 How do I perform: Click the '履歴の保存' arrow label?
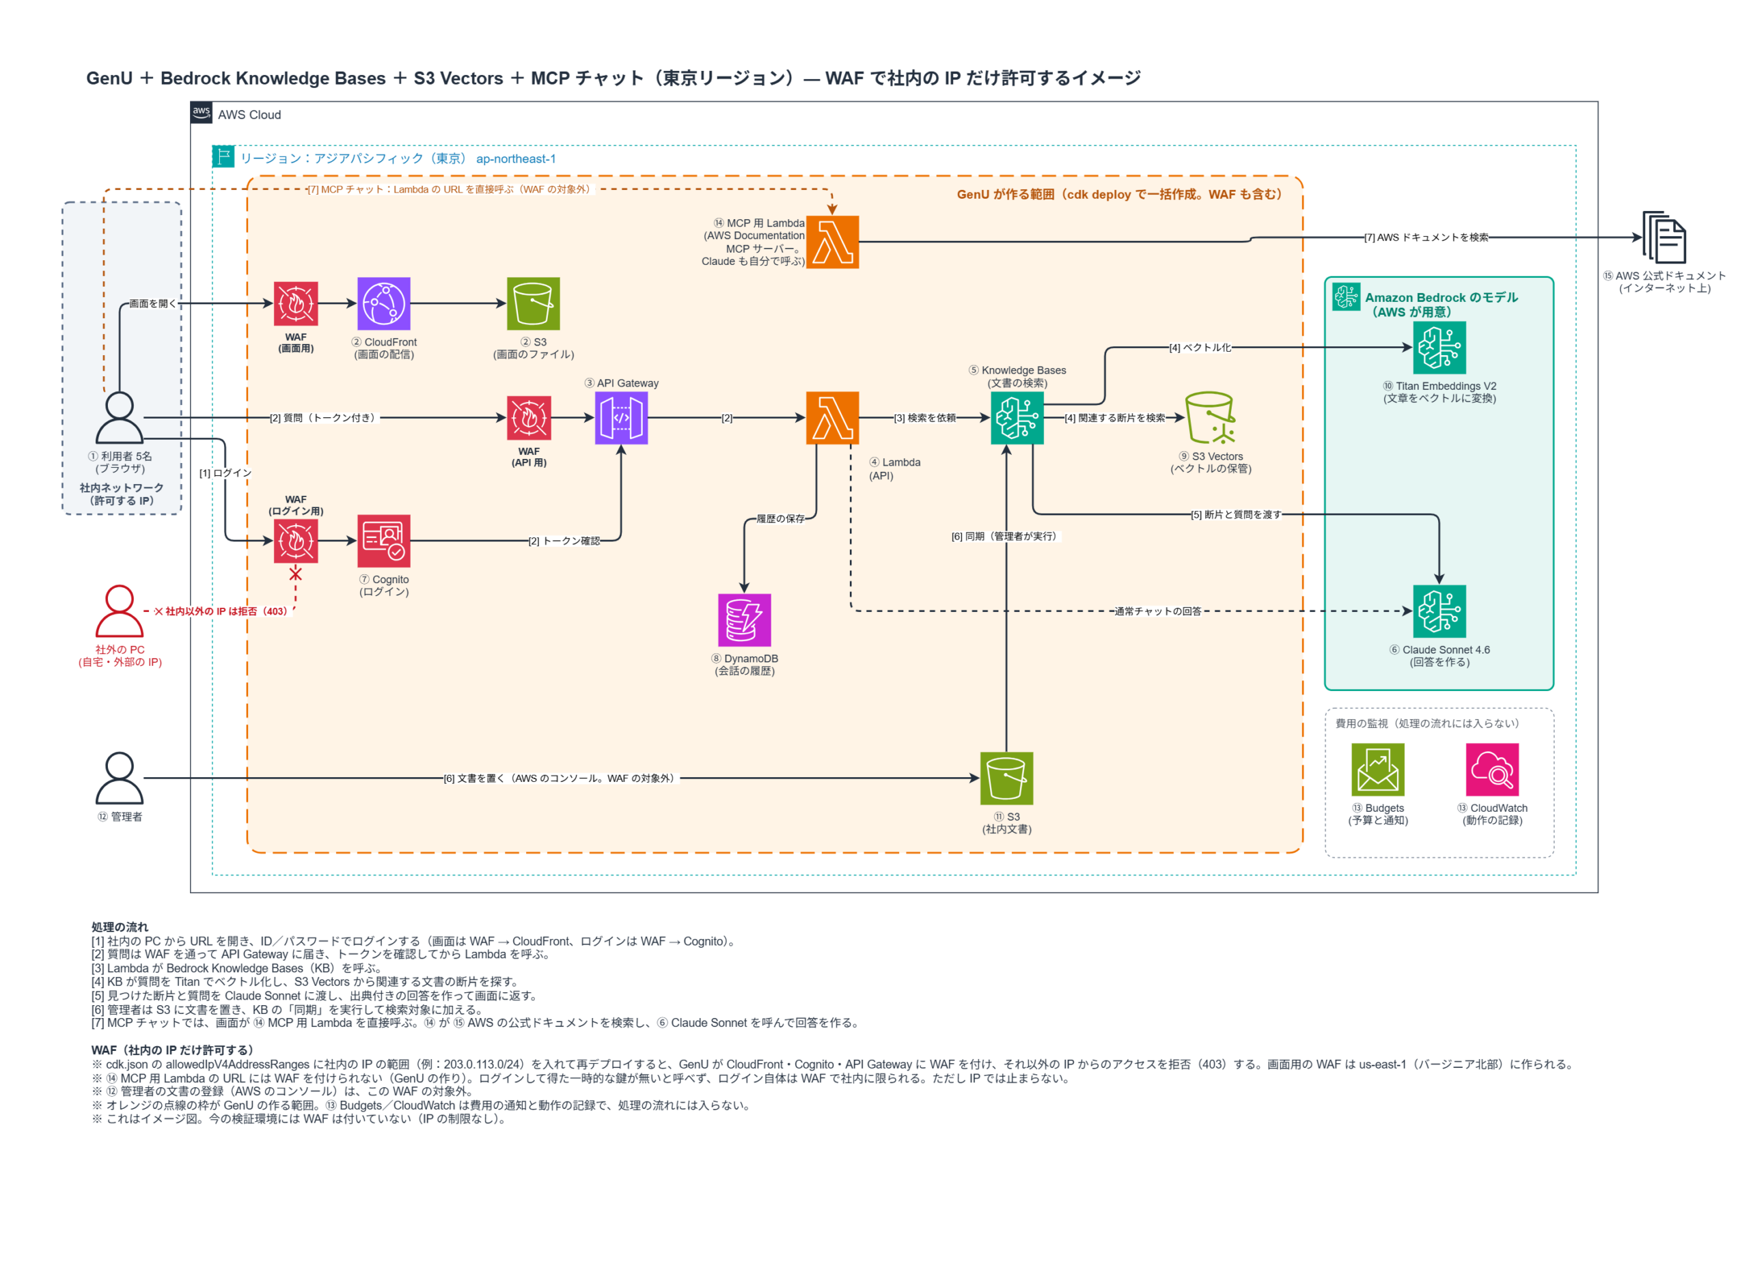(x=780, y=518)
